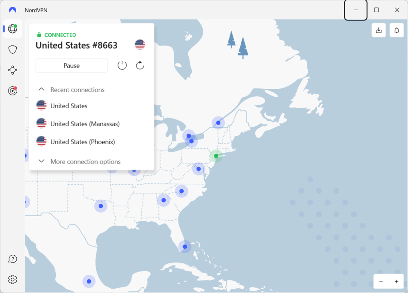The image size is (408, 293).
Task: Pause the VPN connection
Action: click(x=72, y=66)
